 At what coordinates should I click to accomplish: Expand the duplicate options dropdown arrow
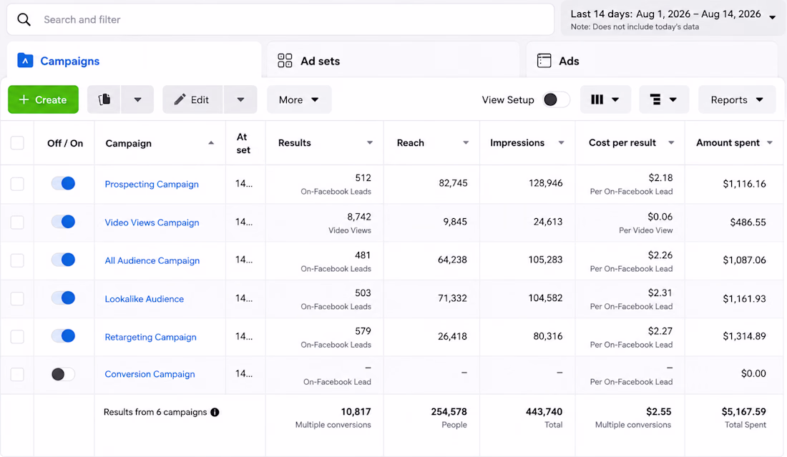tap(137, 99)
